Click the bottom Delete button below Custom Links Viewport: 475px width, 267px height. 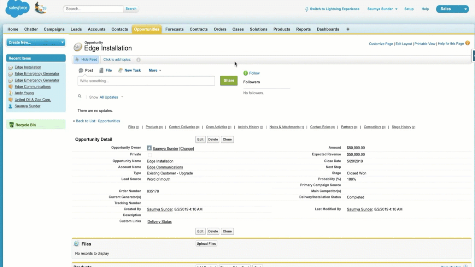(213, 231)
